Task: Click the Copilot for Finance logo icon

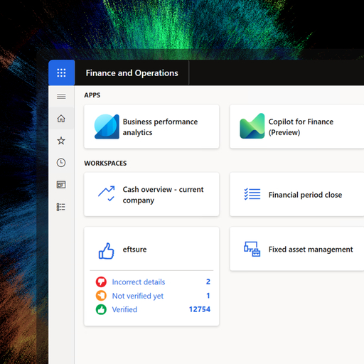Action: point(252,126)
